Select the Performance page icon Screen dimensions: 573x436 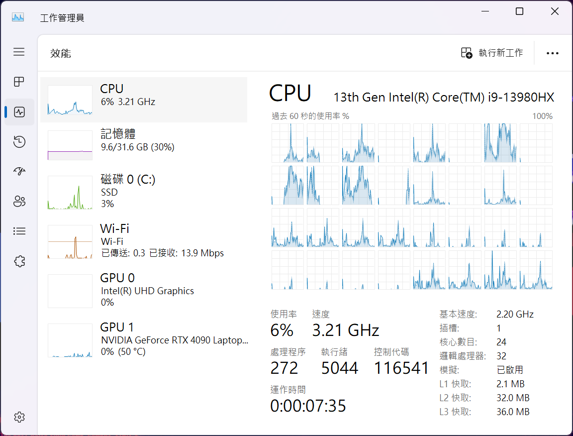pos(19,112)
